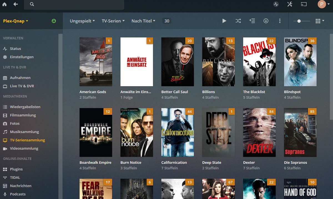The height and width of the screenshot is (199, 333).
Task: Open the Burn Notice poster
Action: click(x=137, y=133)
